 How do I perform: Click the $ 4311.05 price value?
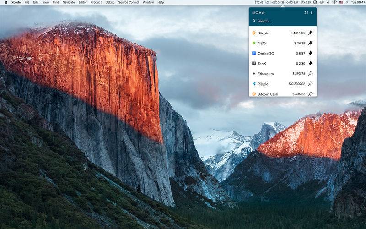pyautogui.click(x=298, y=33)
